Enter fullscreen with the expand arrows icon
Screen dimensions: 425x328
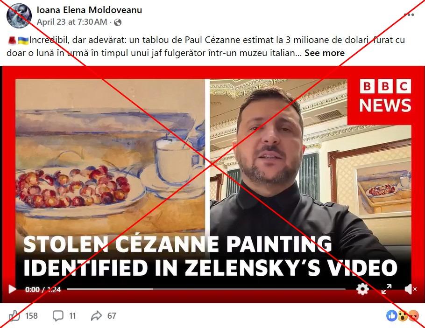[386, 289]
